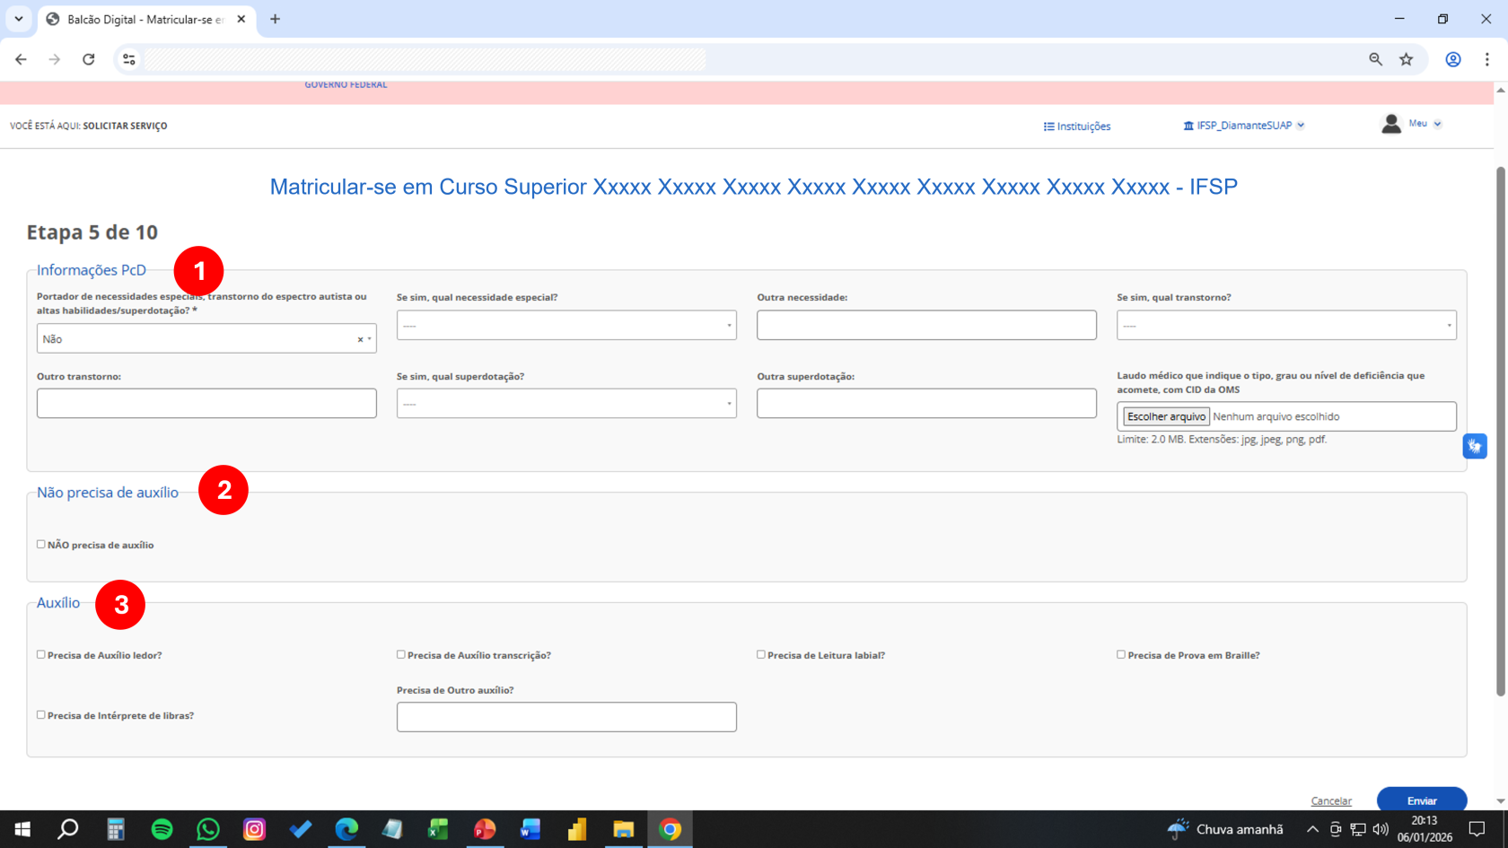Enable 'Precisa de Auxílio ledor?' checkbox
Screen dimensions: 1508x848
tap(41, 655)
